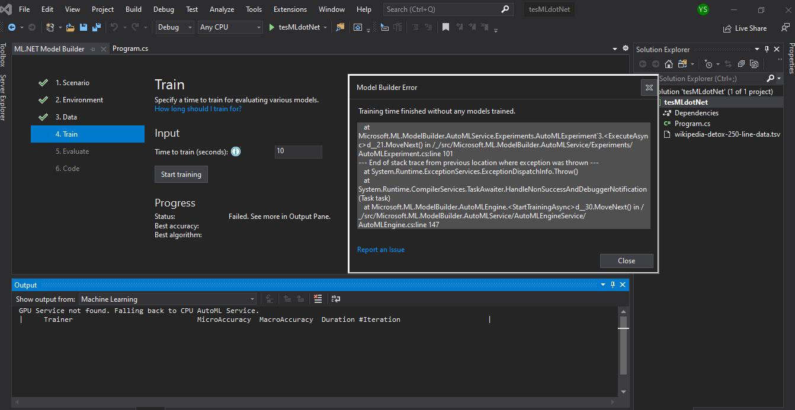Click the Home icon in Solution Explorer

(x=668, y=64)
